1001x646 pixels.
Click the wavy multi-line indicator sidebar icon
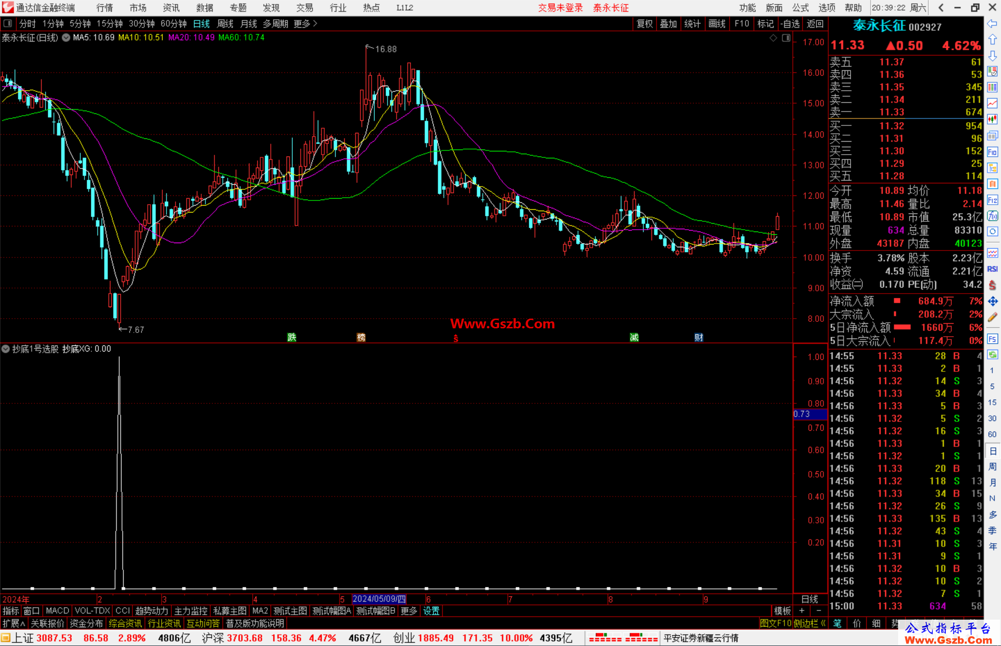(x=992, y=253)
